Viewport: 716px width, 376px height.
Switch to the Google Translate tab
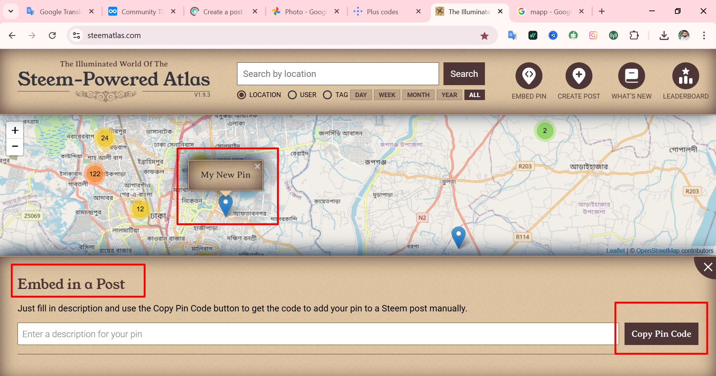(x=60, y=12)
